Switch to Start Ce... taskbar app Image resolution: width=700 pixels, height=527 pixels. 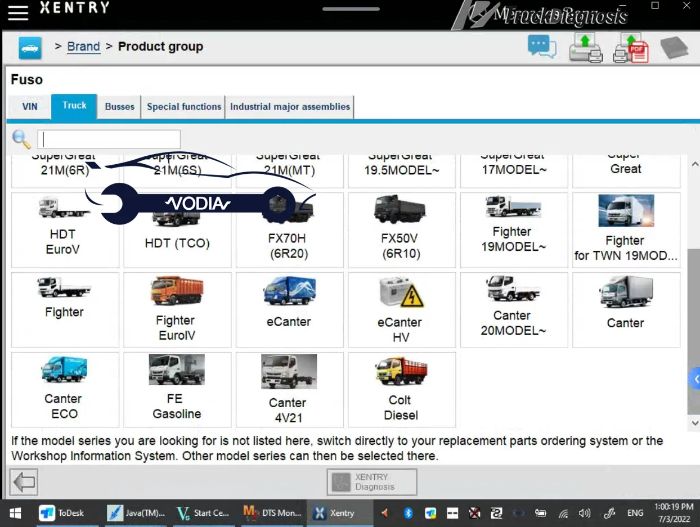(x=203, y=513)
